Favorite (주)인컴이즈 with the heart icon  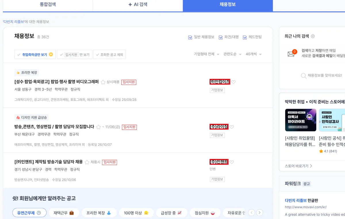(233, 82)
